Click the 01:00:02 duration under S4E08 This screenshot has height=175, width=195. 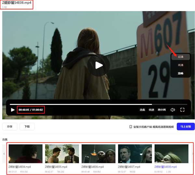(x=159, y=172)
